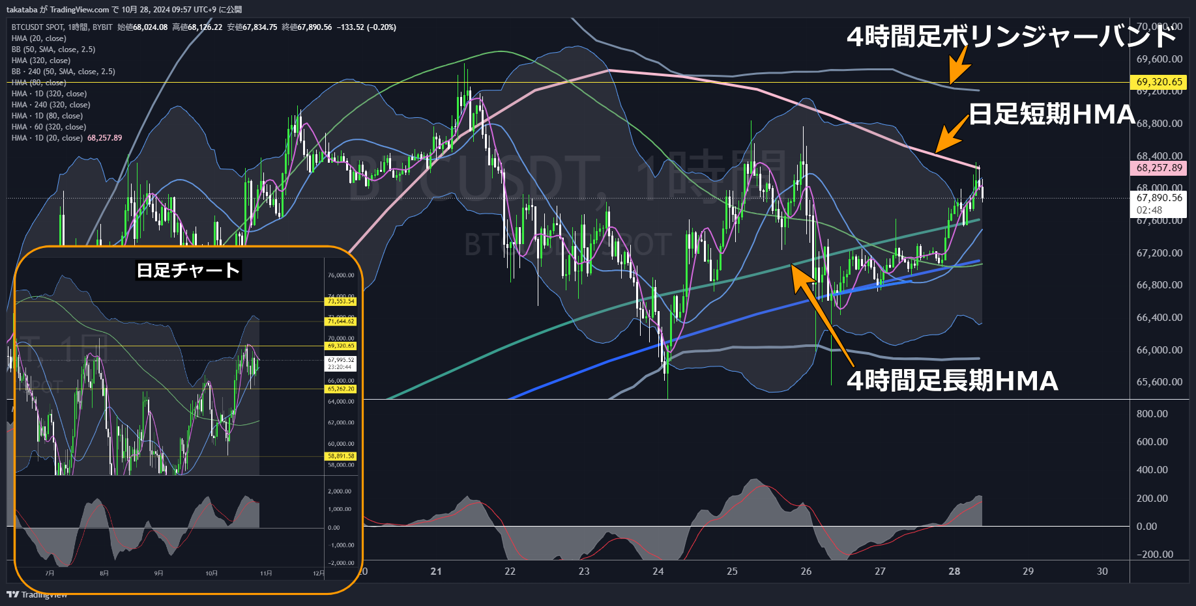Click the 8月 month label in inset chart
This screenshot has width=1196, height=606.
click(104, 573)
